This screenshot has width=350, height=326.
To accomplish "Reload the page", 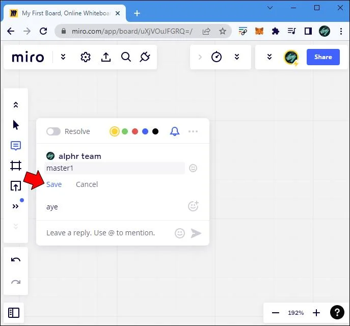I will point(43,31).
